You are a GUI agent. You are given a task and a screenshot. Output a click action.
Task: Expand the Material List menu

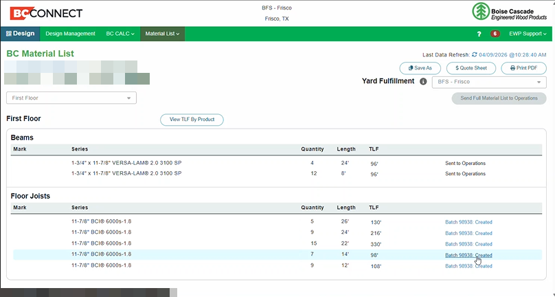pos(162,34)
